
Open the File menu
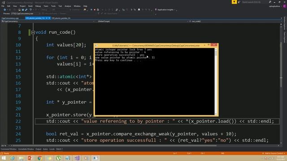3,6
